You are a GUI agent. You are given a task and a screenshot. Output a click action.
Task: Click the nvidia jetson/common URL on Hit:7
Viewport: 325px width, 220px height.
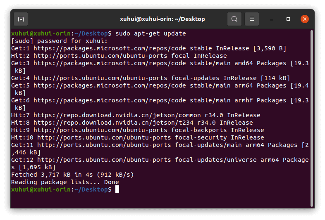pos(117,115)
